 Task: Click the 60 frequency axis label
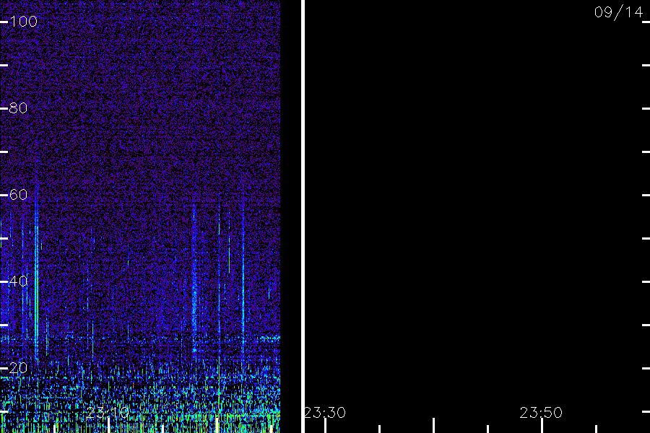point(18,195)
